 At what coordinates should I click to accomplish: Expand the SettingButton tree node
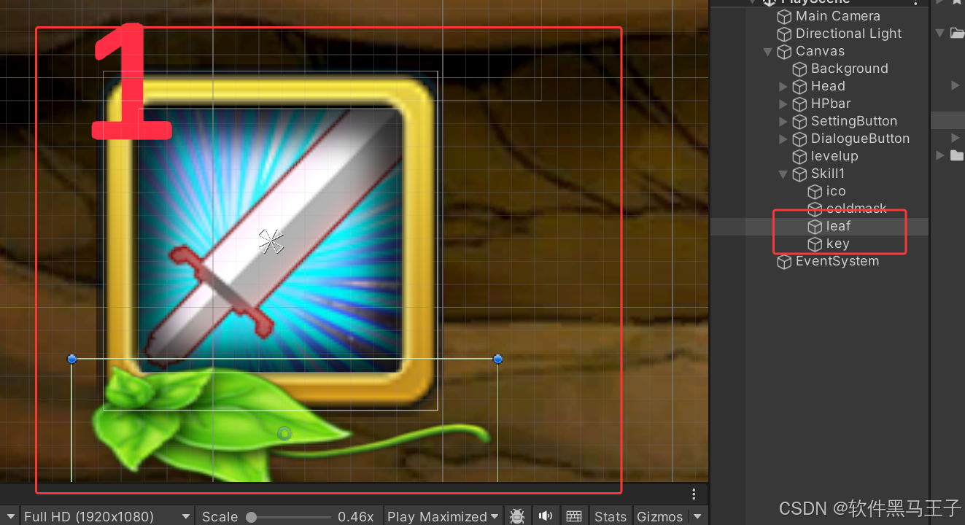point(783,121)
